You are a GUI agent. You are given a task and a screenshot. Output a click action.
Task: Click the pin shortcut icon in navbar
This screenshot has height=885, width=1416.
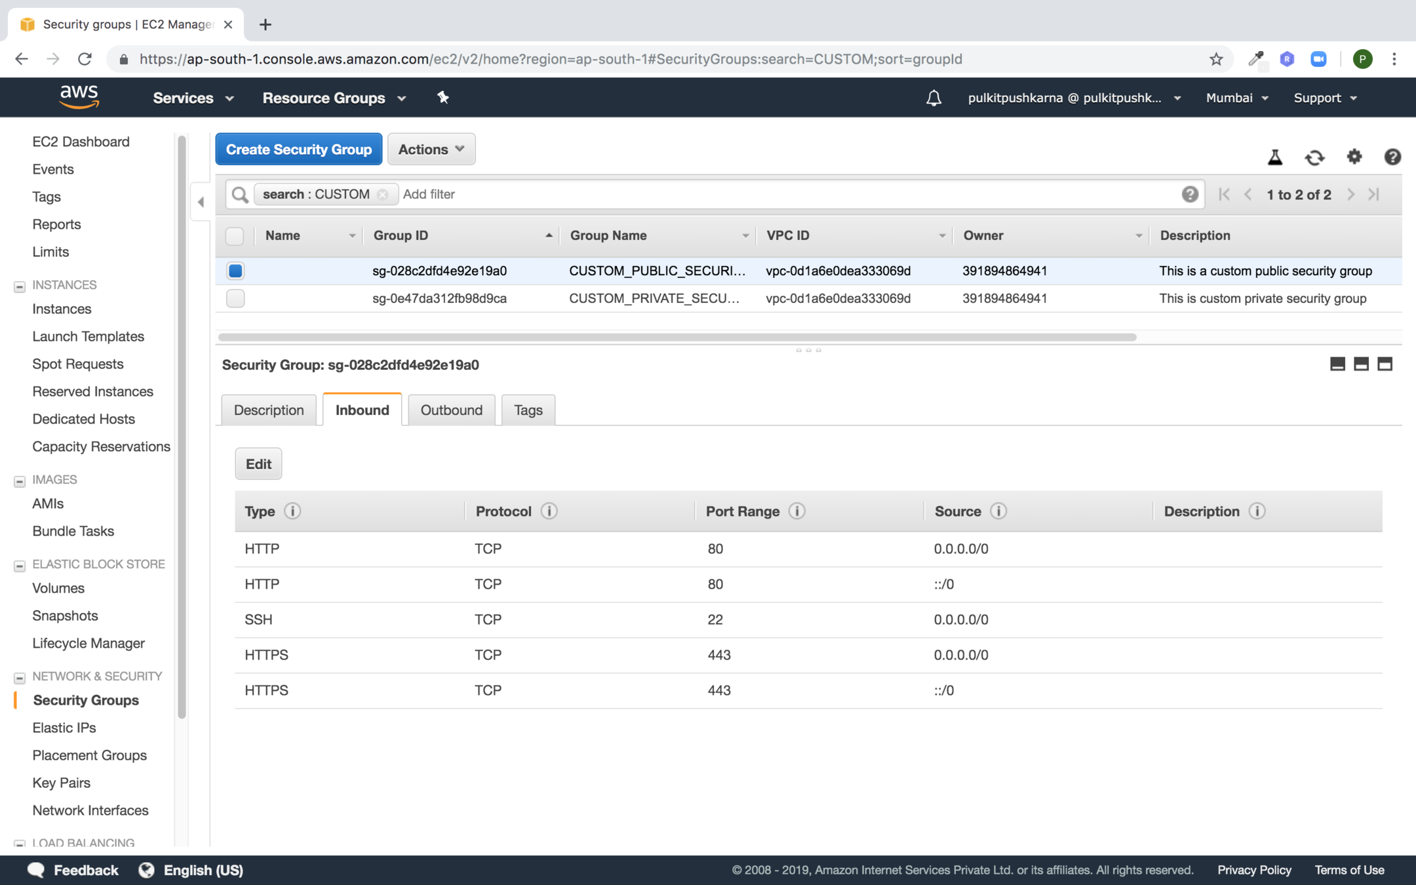[x=443, y=98]
